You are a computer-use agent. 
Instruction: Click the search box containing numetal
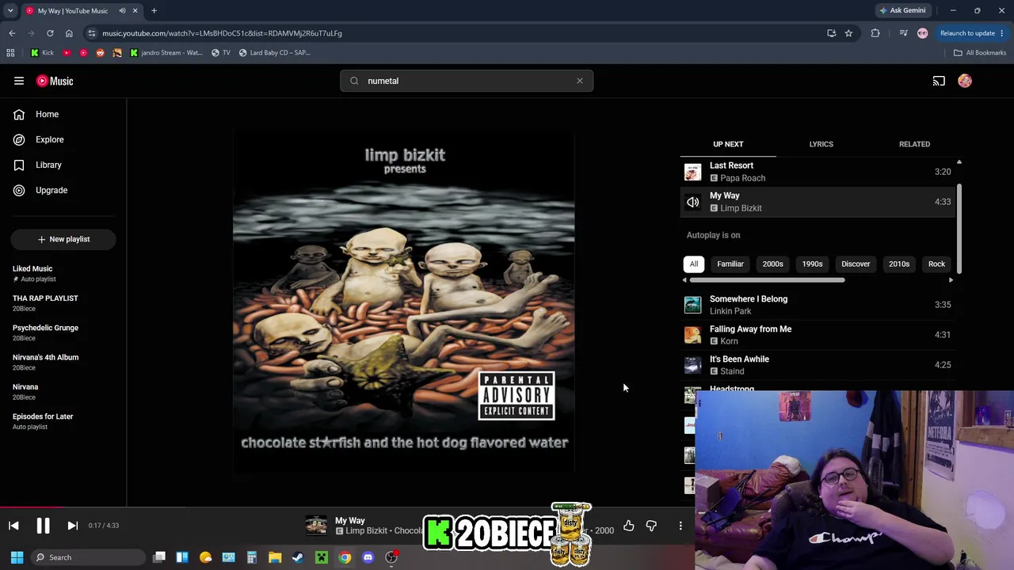(467, 81)
